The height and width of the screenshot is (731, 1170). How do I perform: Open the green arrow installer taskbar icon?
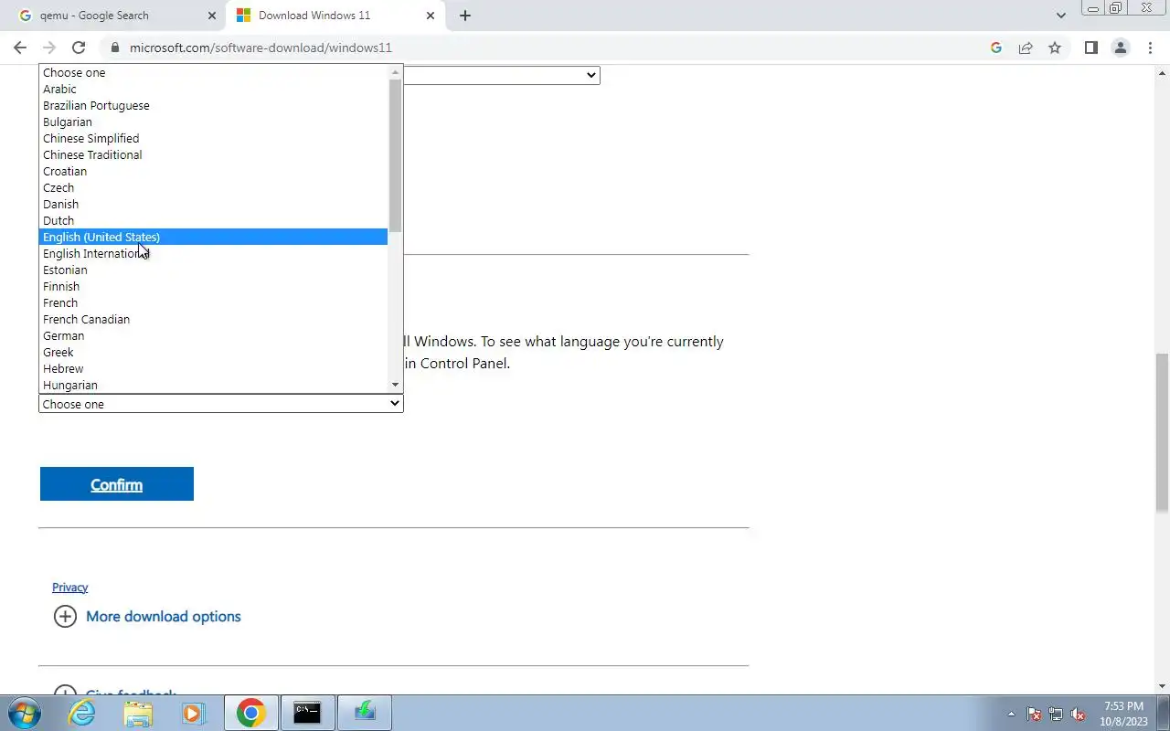pos(365,713)
